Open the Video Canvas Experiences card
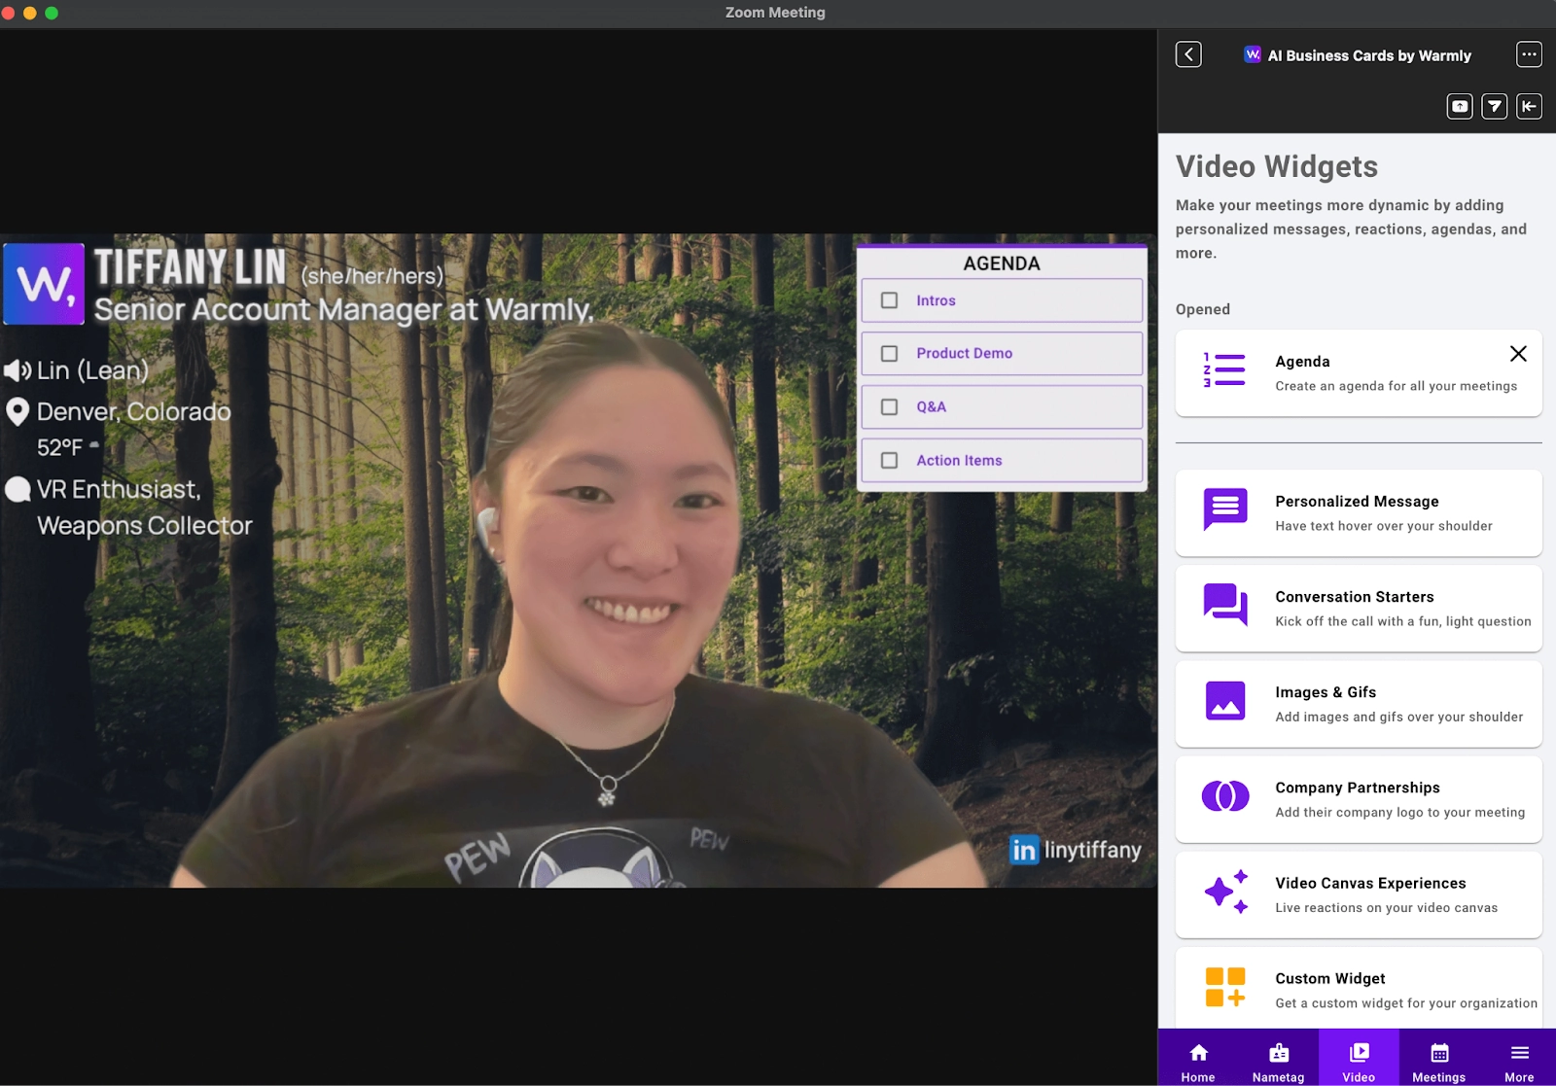 click(1359, 893)
